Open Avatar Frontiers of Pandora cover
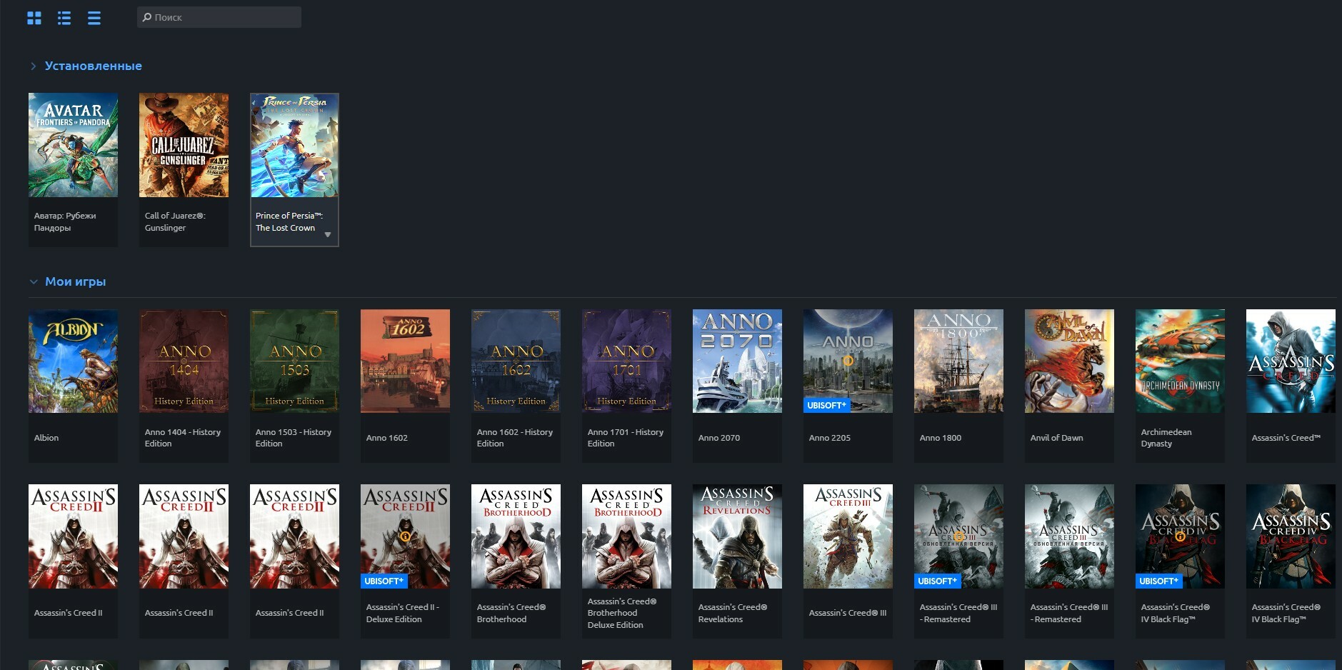 [x=73, y=145]
